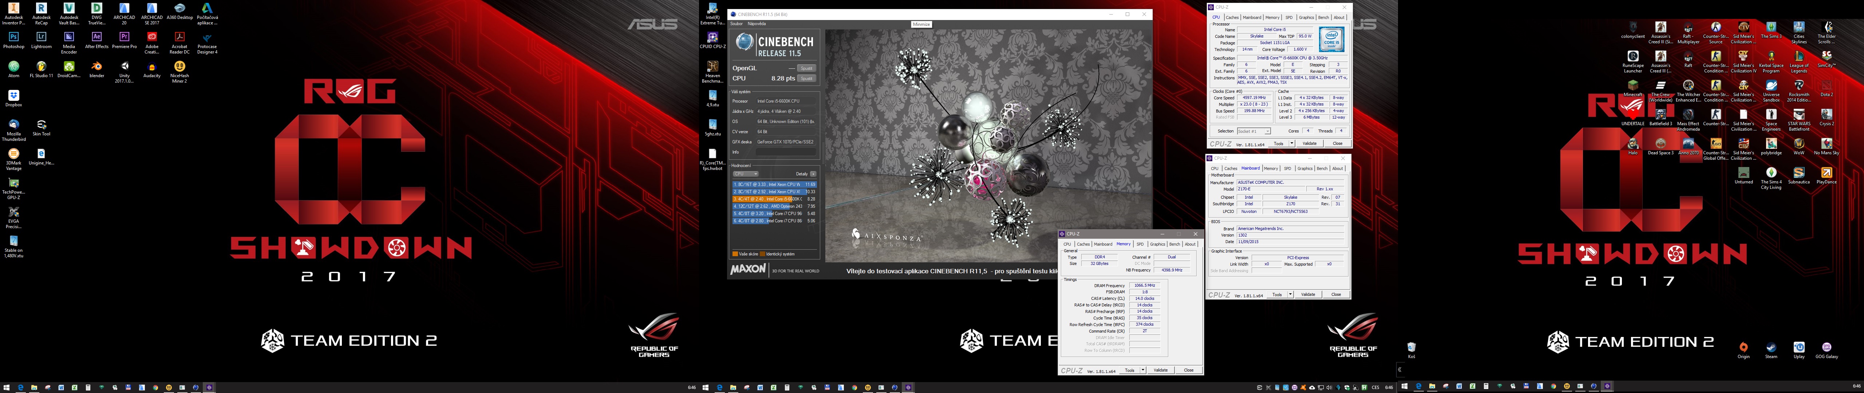Viewport: 1864px width, 393px height.
Task: Select the Heaven Benchmark desktop icon
Action: coord(713,72)
